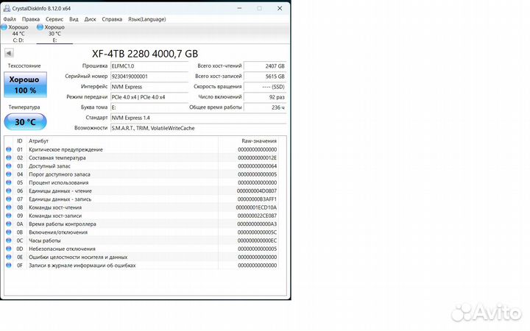The height and width of the screenshot is (331, 530).
Task: Open the Сервис menu
Action: tap(54, 19)
